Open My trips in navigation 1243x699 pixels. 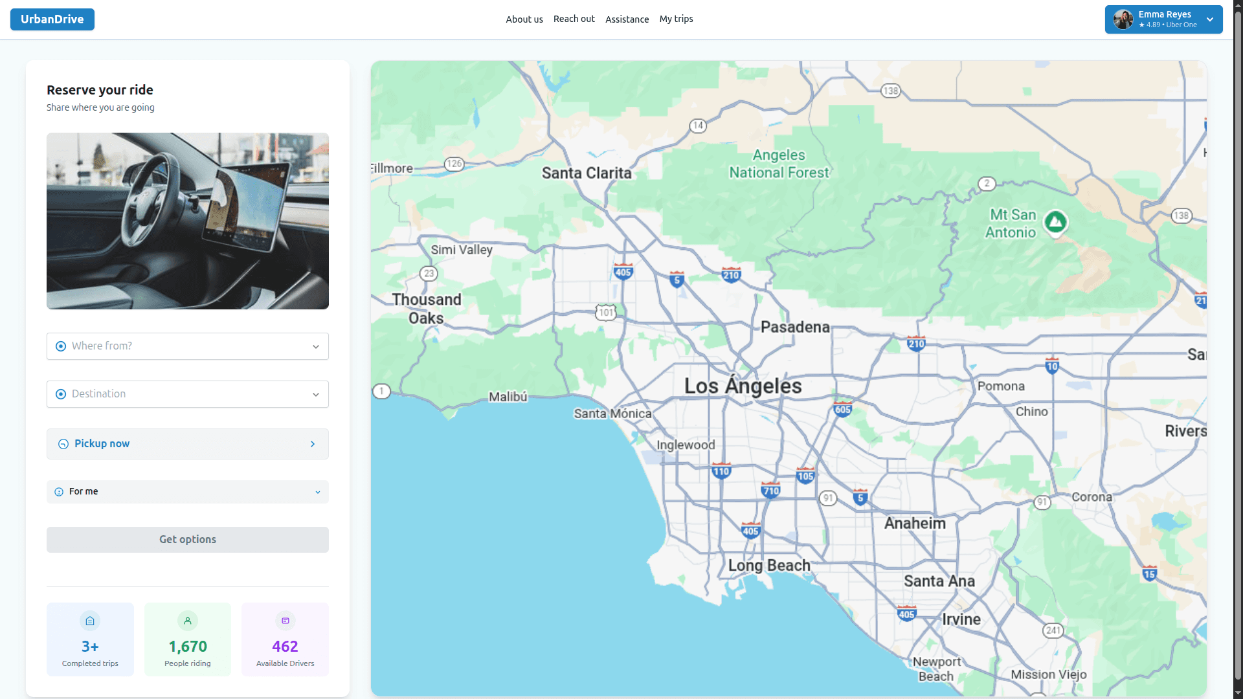676,19
